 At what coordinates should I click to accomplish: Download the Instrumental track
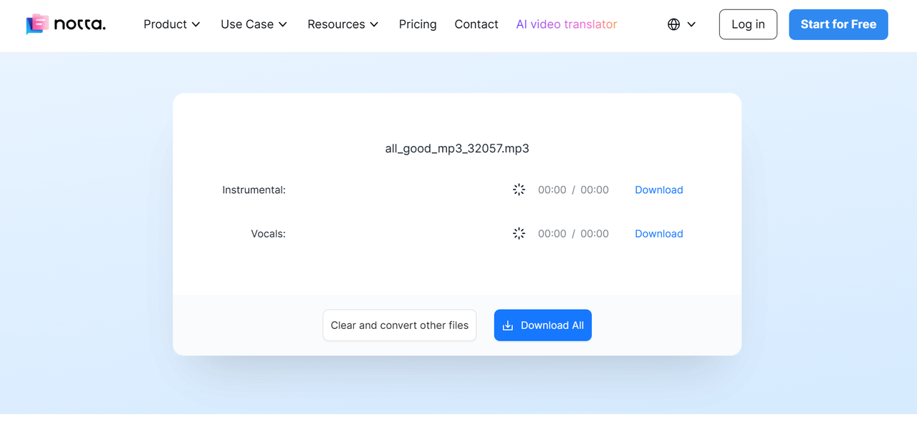pos(659,190)
